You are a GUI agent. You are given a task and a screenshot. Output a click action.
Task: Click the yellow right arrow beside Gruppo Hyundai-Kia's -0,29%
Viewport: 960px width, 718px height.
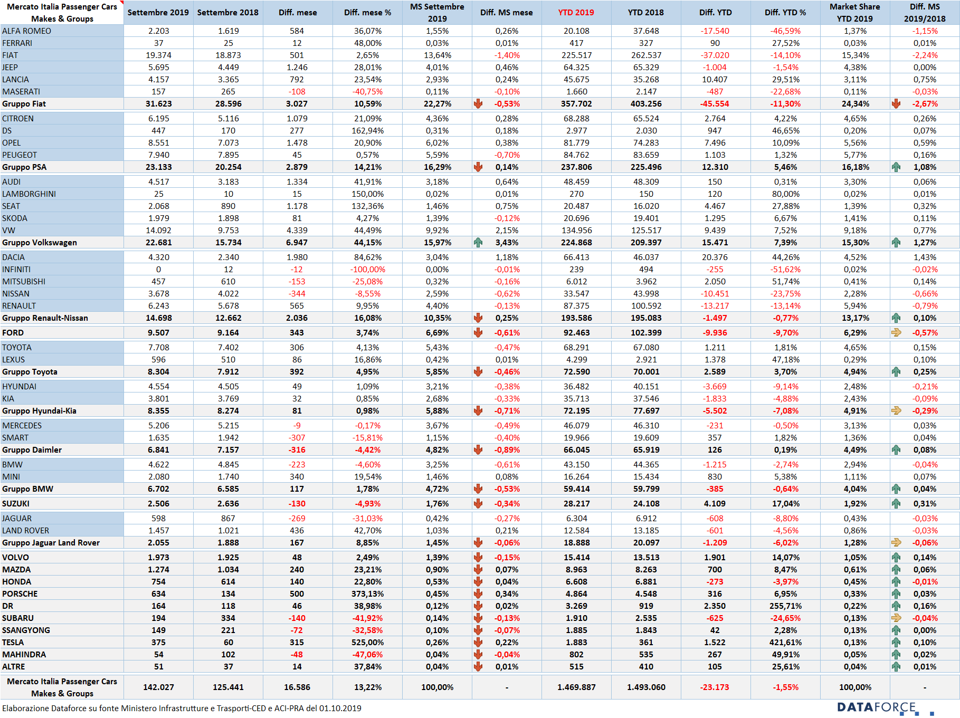point(896,411)
